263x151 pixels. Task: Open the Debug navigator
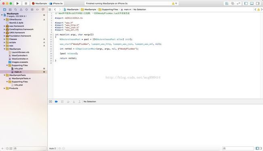(x=32, y=10)
